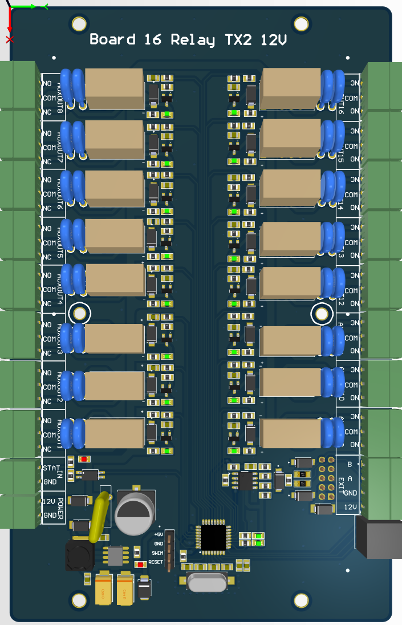Image resolution: width=402 pixels, height=625 pixels.
Task: Select the top-left corner mounting hole
Action: tap(79, 24)
